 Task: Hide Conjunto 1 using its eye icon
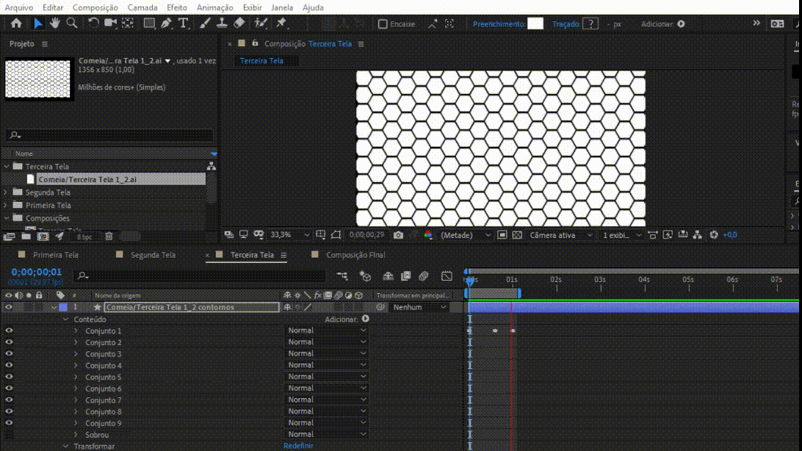click(9, 331)
